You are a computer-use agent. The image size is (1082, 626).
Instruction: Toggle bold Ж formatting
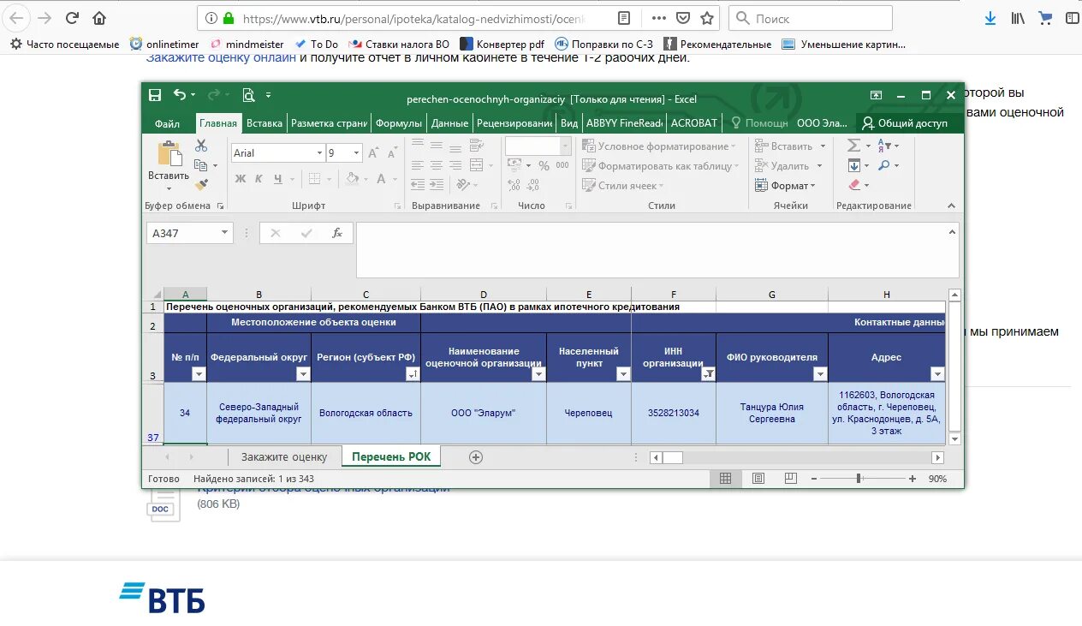(241, 179)
